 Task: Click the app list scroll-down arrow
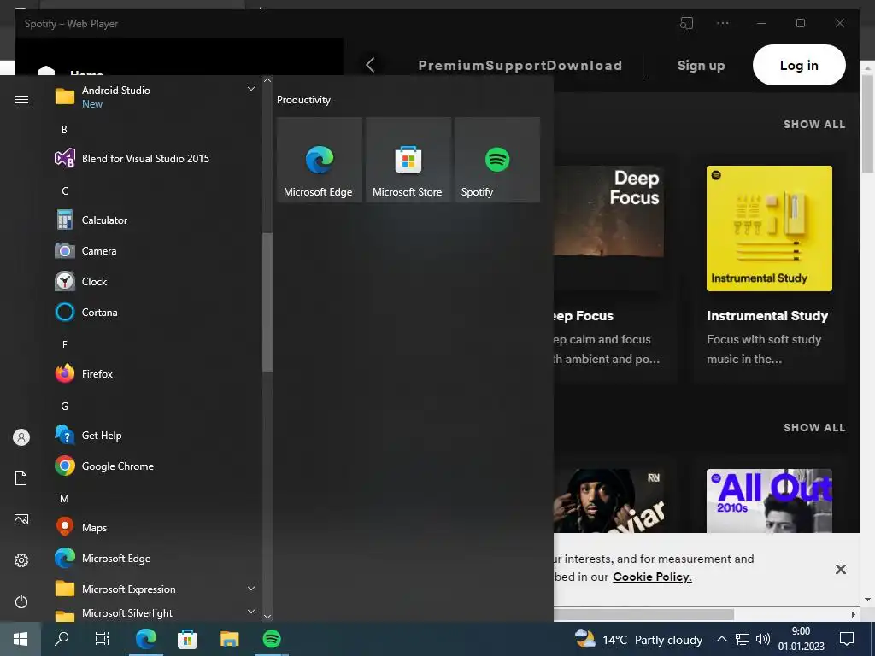[267, 617]
